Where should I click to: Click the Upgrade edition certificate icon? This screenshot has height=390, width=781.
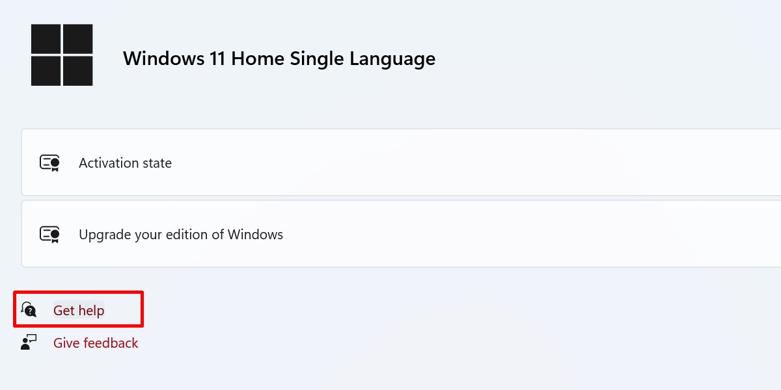(49, 234)
